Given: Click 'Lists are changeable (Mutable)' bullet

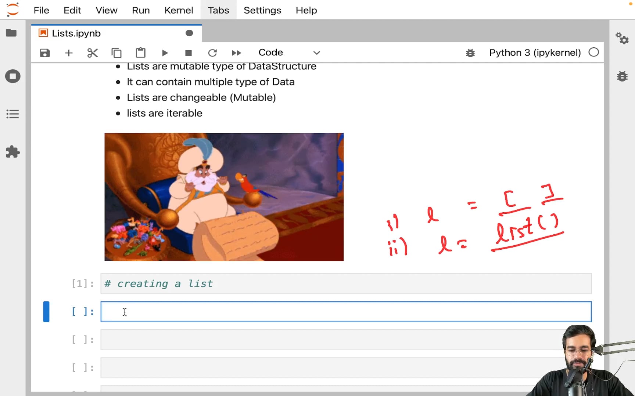Looking at the screenshot, I should point(201,98).
